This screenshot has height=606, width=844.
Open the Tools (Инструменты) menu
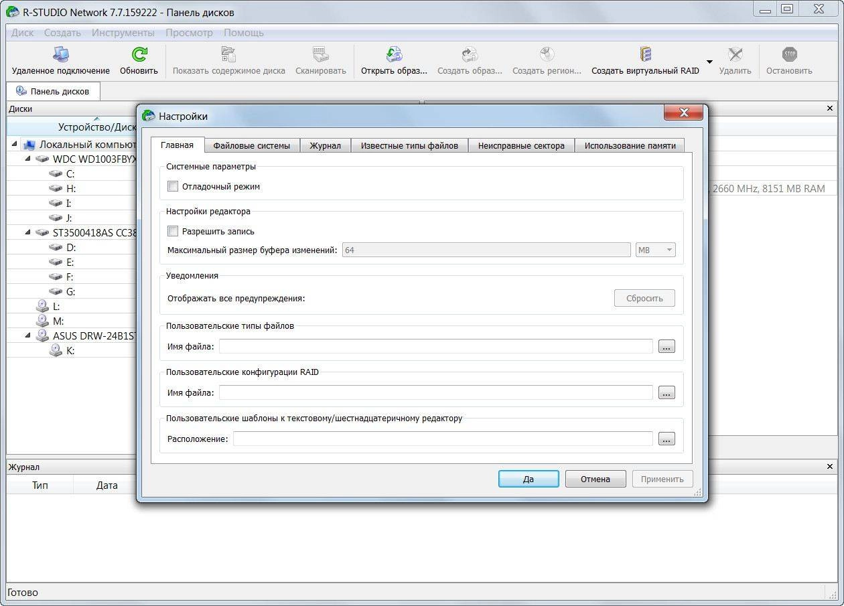click(123, 32)
